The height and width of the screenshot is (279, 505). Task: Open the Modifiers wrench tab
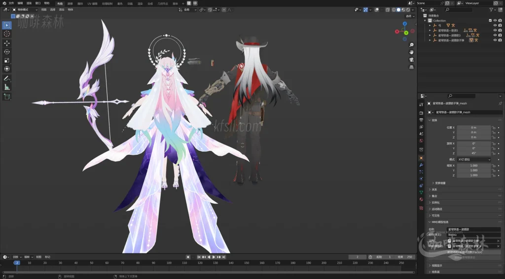[x=421, y=165]
